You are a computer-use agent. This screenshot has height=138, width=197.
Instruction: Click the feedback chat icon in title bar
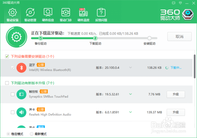click(x=173, y=3)
